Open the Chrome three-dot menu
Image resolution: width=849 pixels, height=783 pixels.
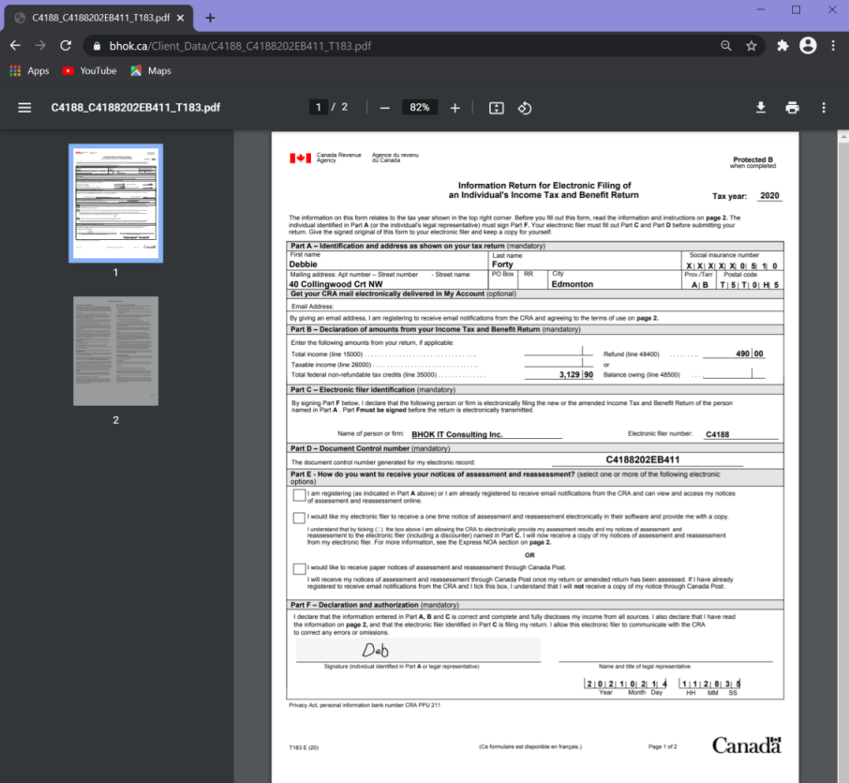(832, 46)
